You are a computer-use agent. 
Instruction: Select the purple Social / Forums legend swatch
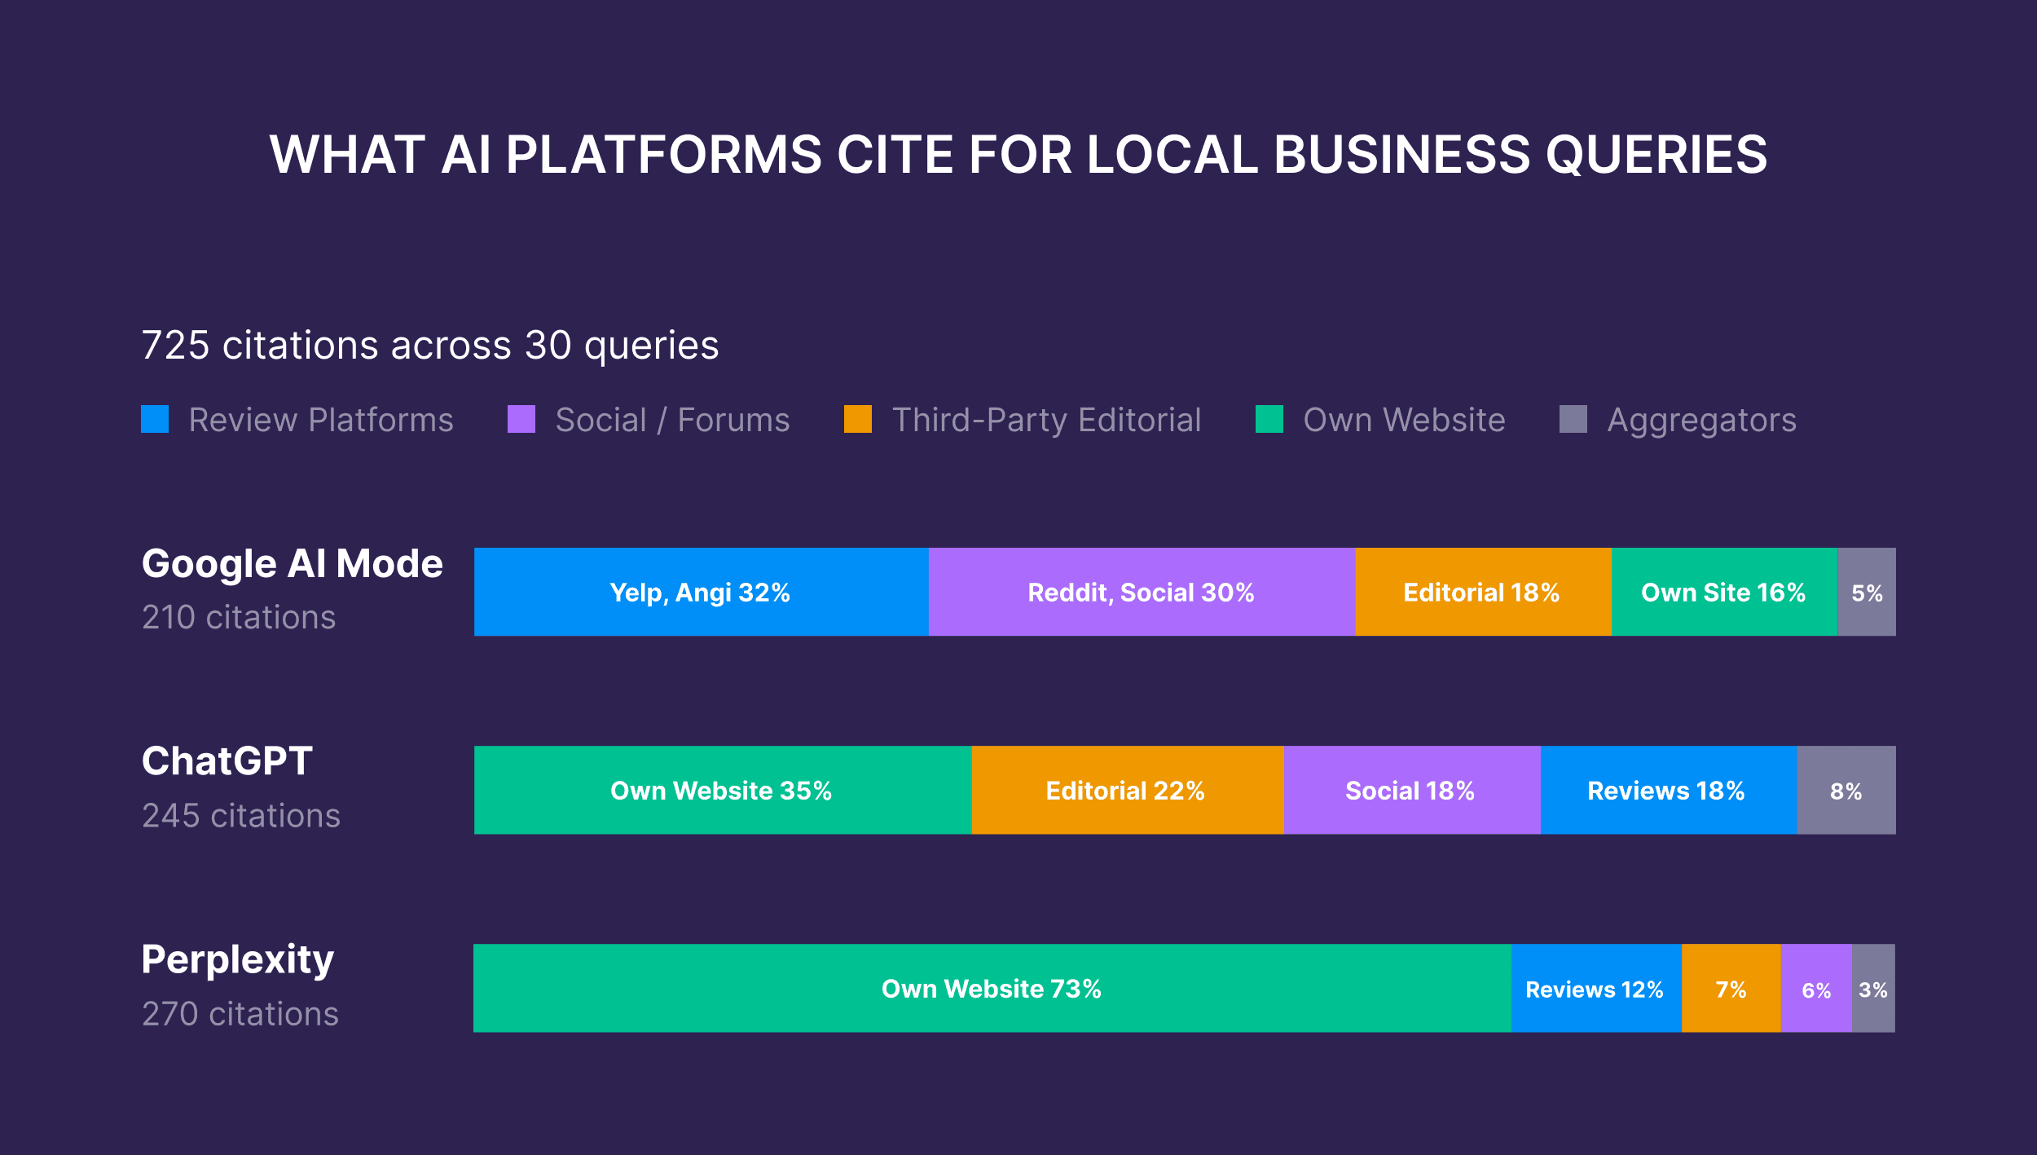coord(522,419)
